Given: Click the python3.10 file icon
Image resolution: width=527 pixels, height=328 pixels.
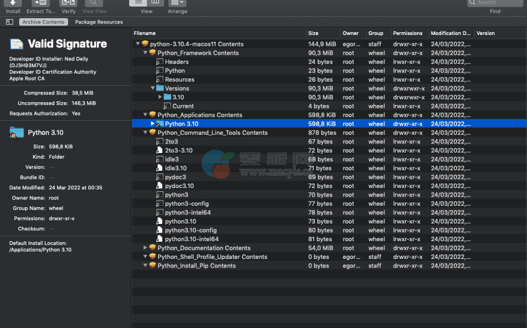Looking at the screenshot, I should (160, 221).
